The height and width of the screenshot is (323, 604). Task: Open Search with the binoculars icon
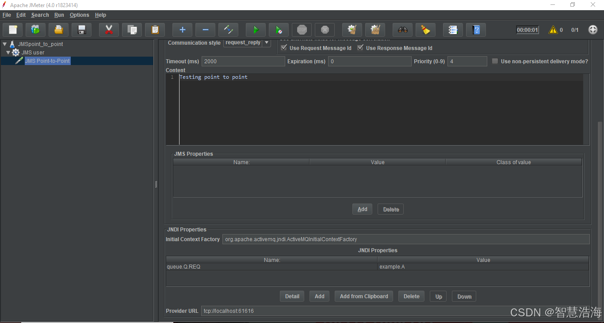point(402,30)
